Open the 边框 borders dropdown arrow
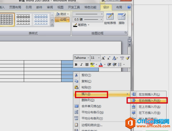172x131 pixels. [68, 20]
